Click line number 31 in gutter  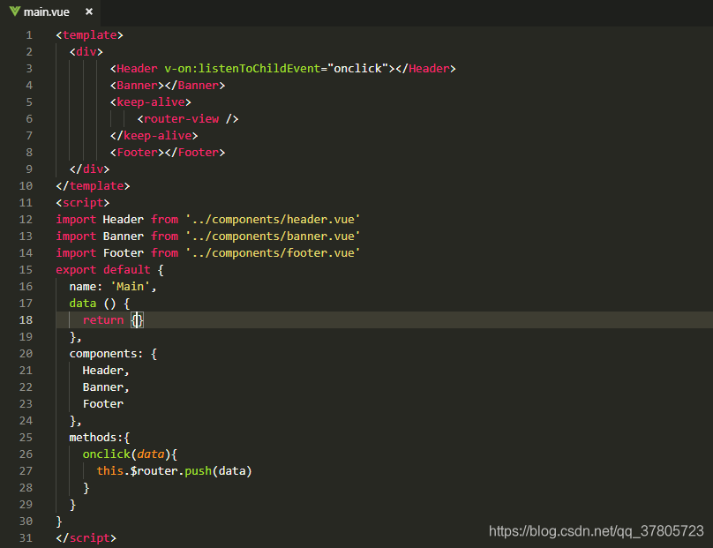(26, 538)
